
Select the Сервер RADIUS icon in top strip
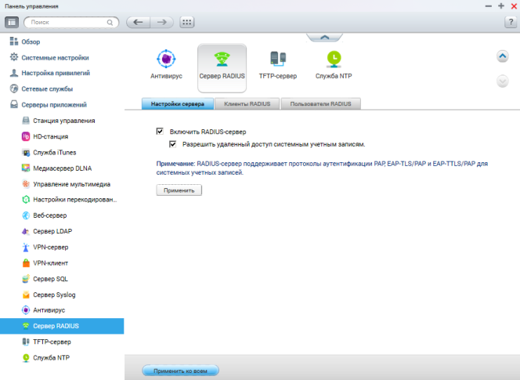222,68
